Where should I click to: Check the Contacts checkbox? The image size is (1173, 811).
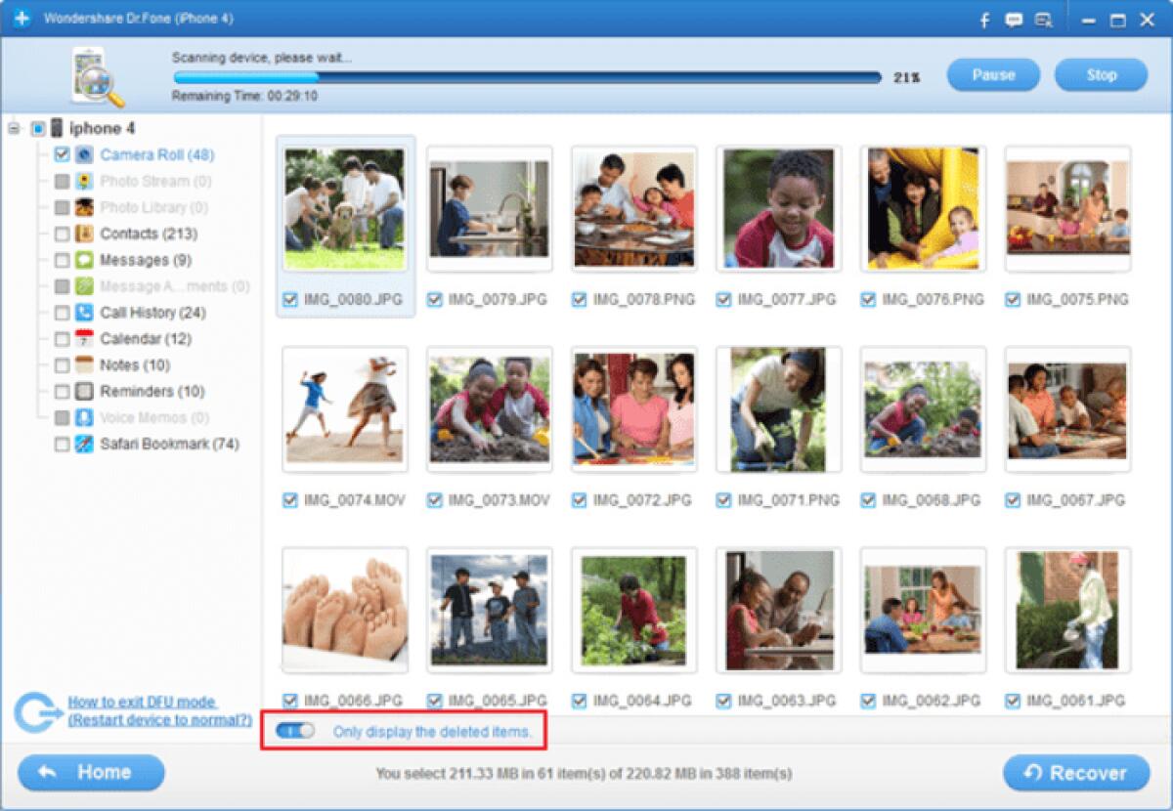click(61, 234)
